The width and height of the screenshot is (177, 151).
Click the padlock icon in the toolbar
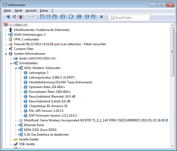(x=55, y=17)
